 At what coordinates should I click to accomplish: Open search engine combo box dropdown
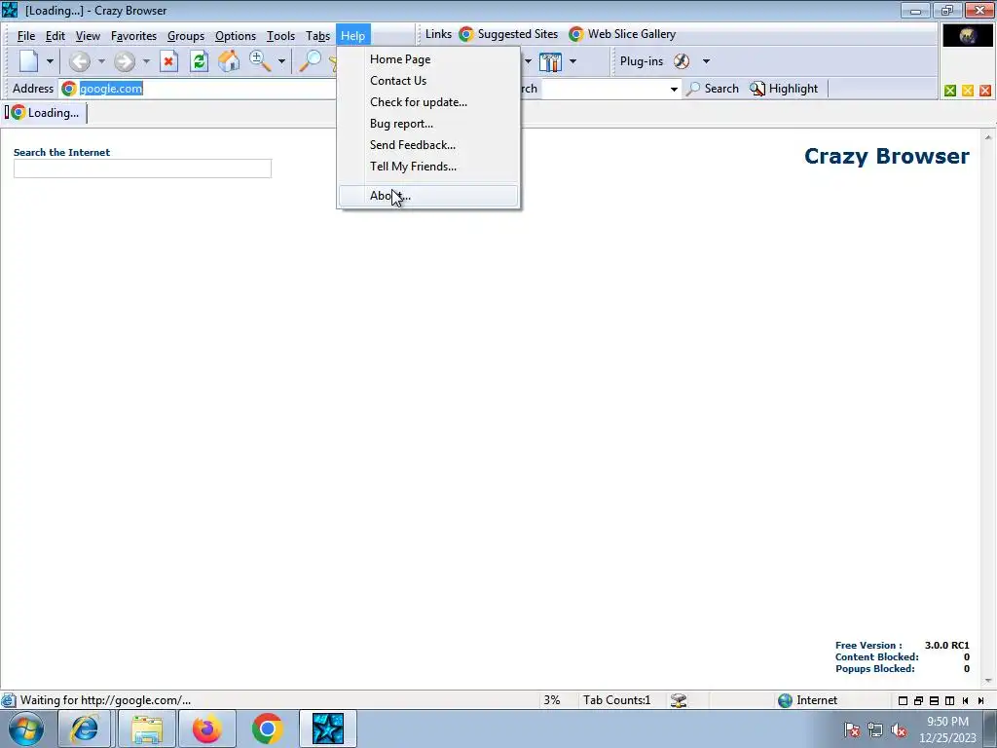pos(674,89)
